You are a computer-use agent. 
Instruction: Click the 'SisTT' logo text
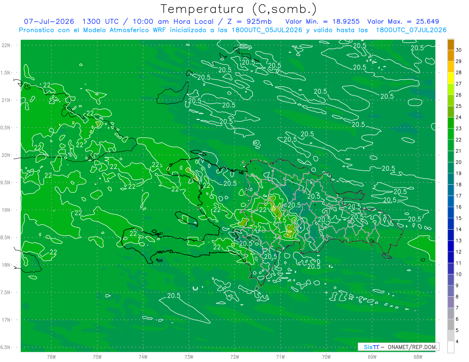click(x=371, y=347)
